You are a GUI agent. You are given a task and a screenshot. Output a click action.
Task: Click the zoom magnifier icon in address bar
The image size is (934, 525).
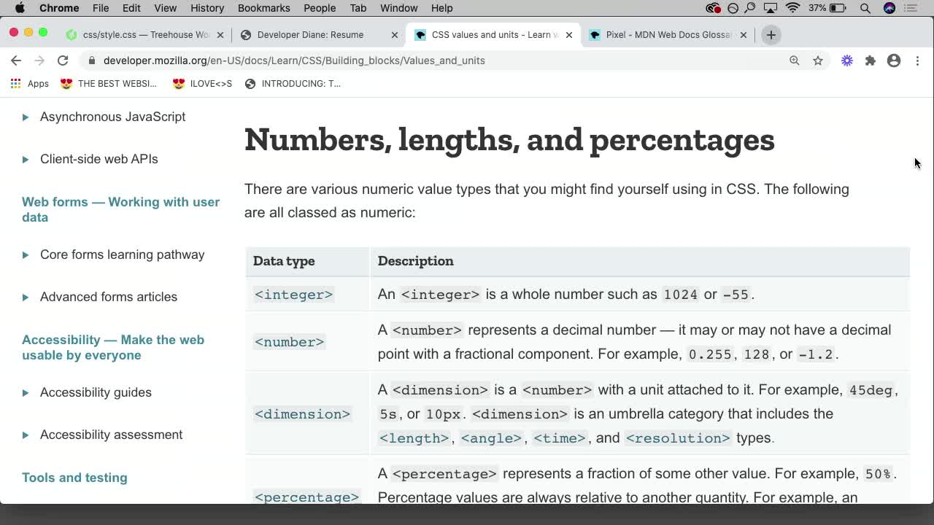pos(795,61)
